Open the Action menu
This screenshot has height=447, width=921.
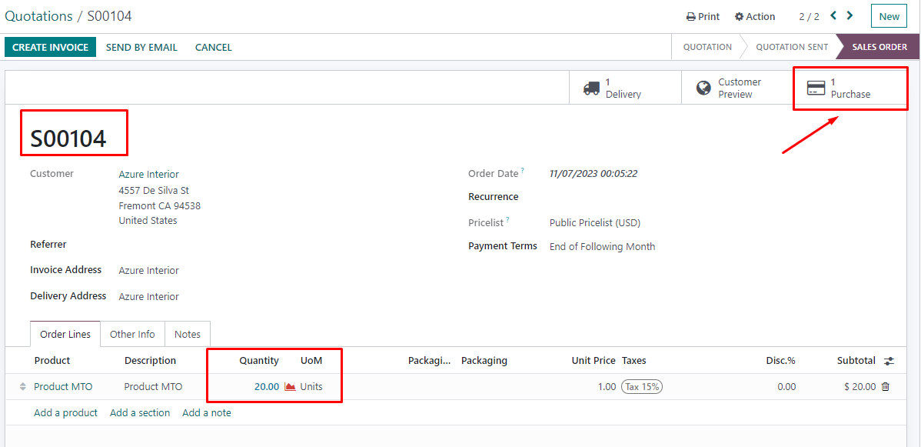[x=756, y=16]
